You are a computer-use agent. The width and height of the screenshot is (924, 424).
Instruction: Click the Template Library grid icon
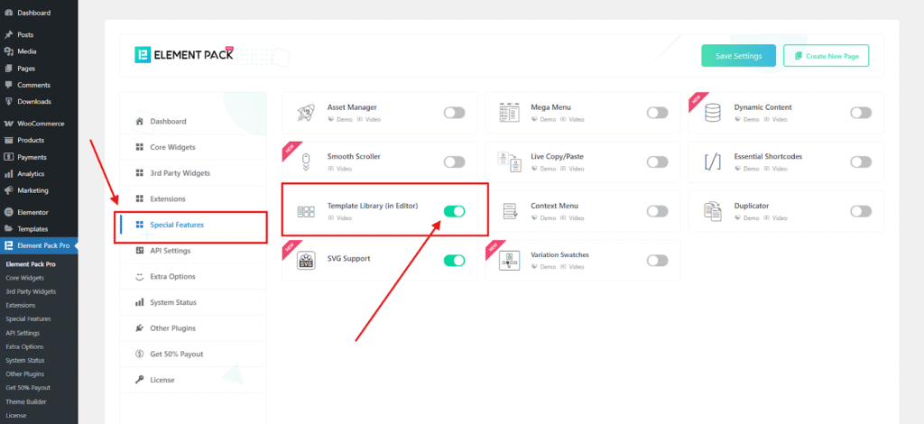click(306, 211)
